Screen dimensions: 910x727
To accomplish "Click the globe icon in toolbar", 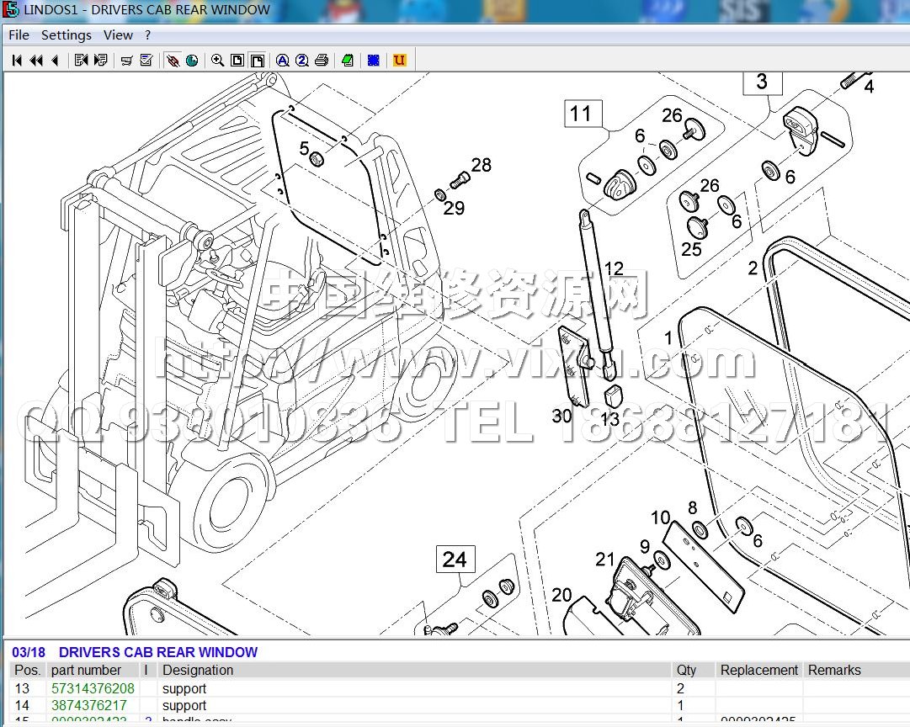I will pos(192,61).
